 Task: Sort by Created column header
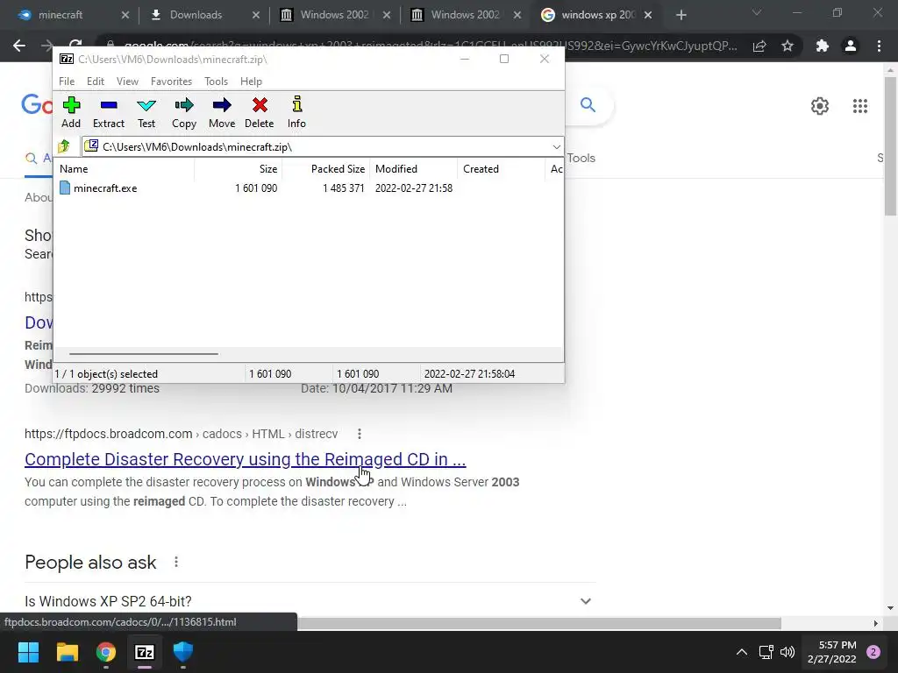[501, 169]
